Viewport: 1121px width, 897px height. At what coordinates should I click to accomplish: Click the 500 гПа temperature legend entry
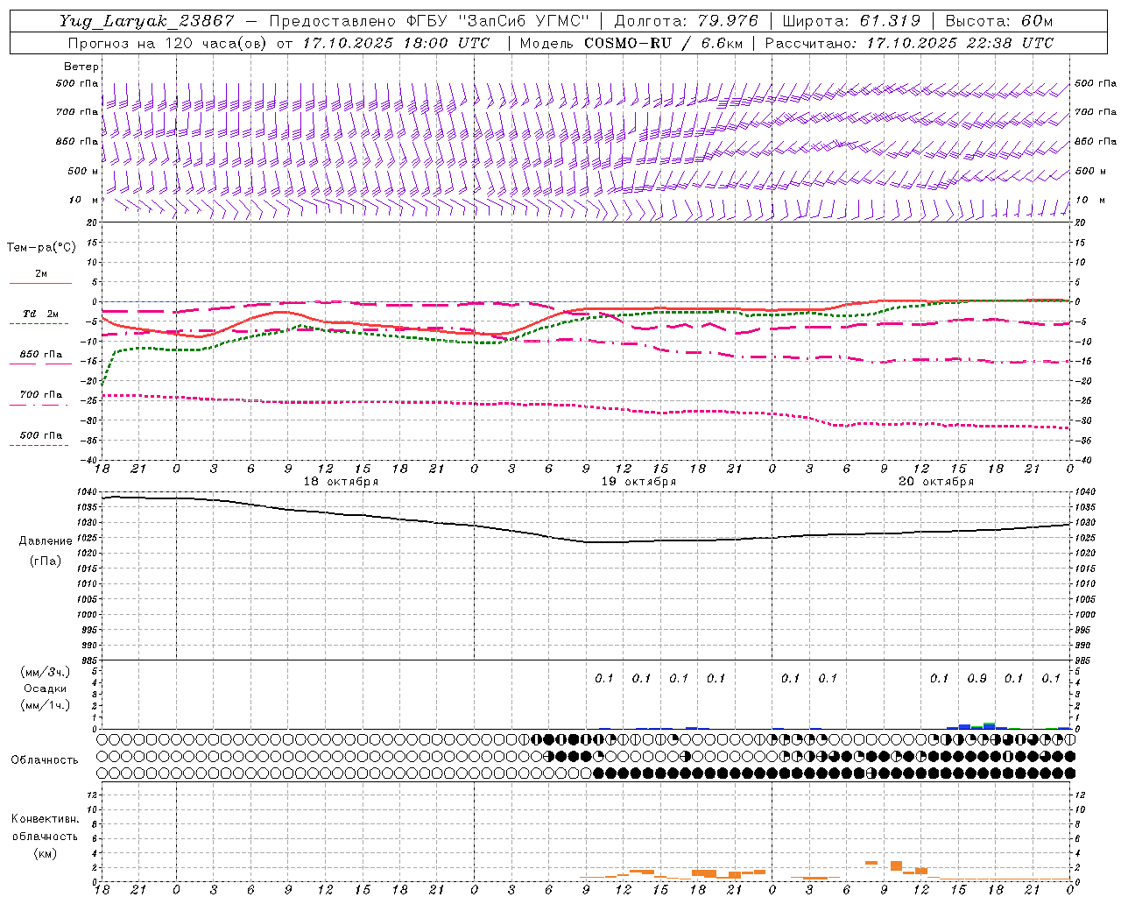pyautogui.click(x=41, y=435)
